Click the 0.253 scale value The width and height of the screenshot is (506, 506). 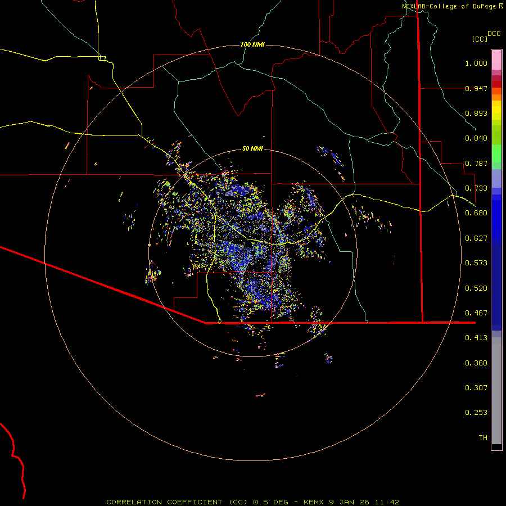476,413
